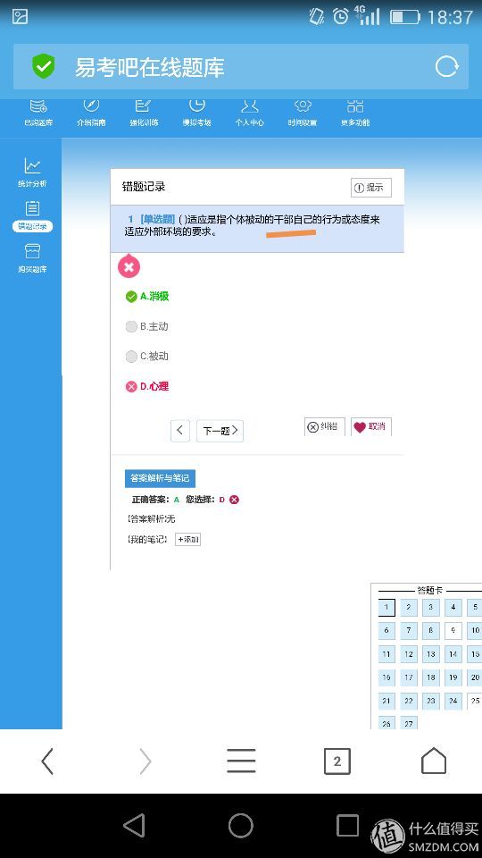Go to 个人中心 user icon
The height and width of the screenshot is (858, 482).
pos(250,106)
